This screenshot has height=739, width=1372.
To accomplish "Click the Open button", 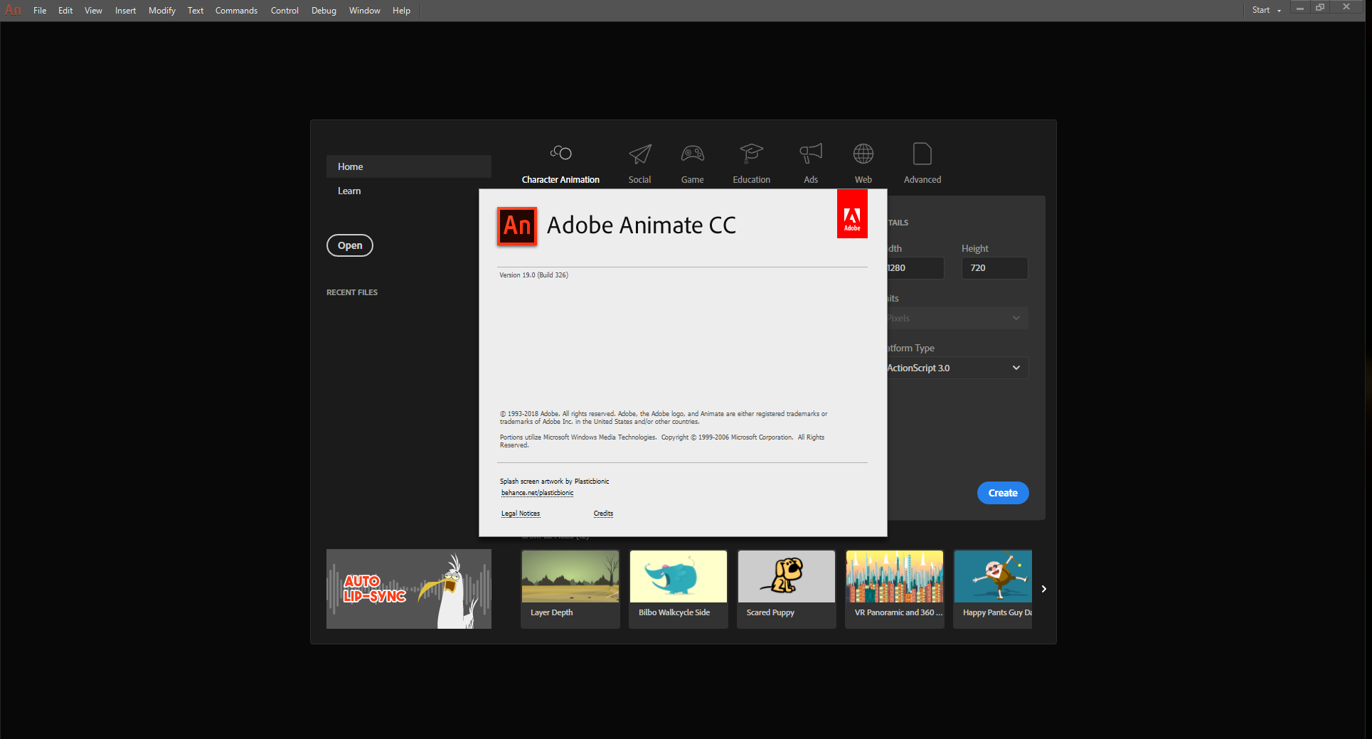I will [x=349, y=245].
